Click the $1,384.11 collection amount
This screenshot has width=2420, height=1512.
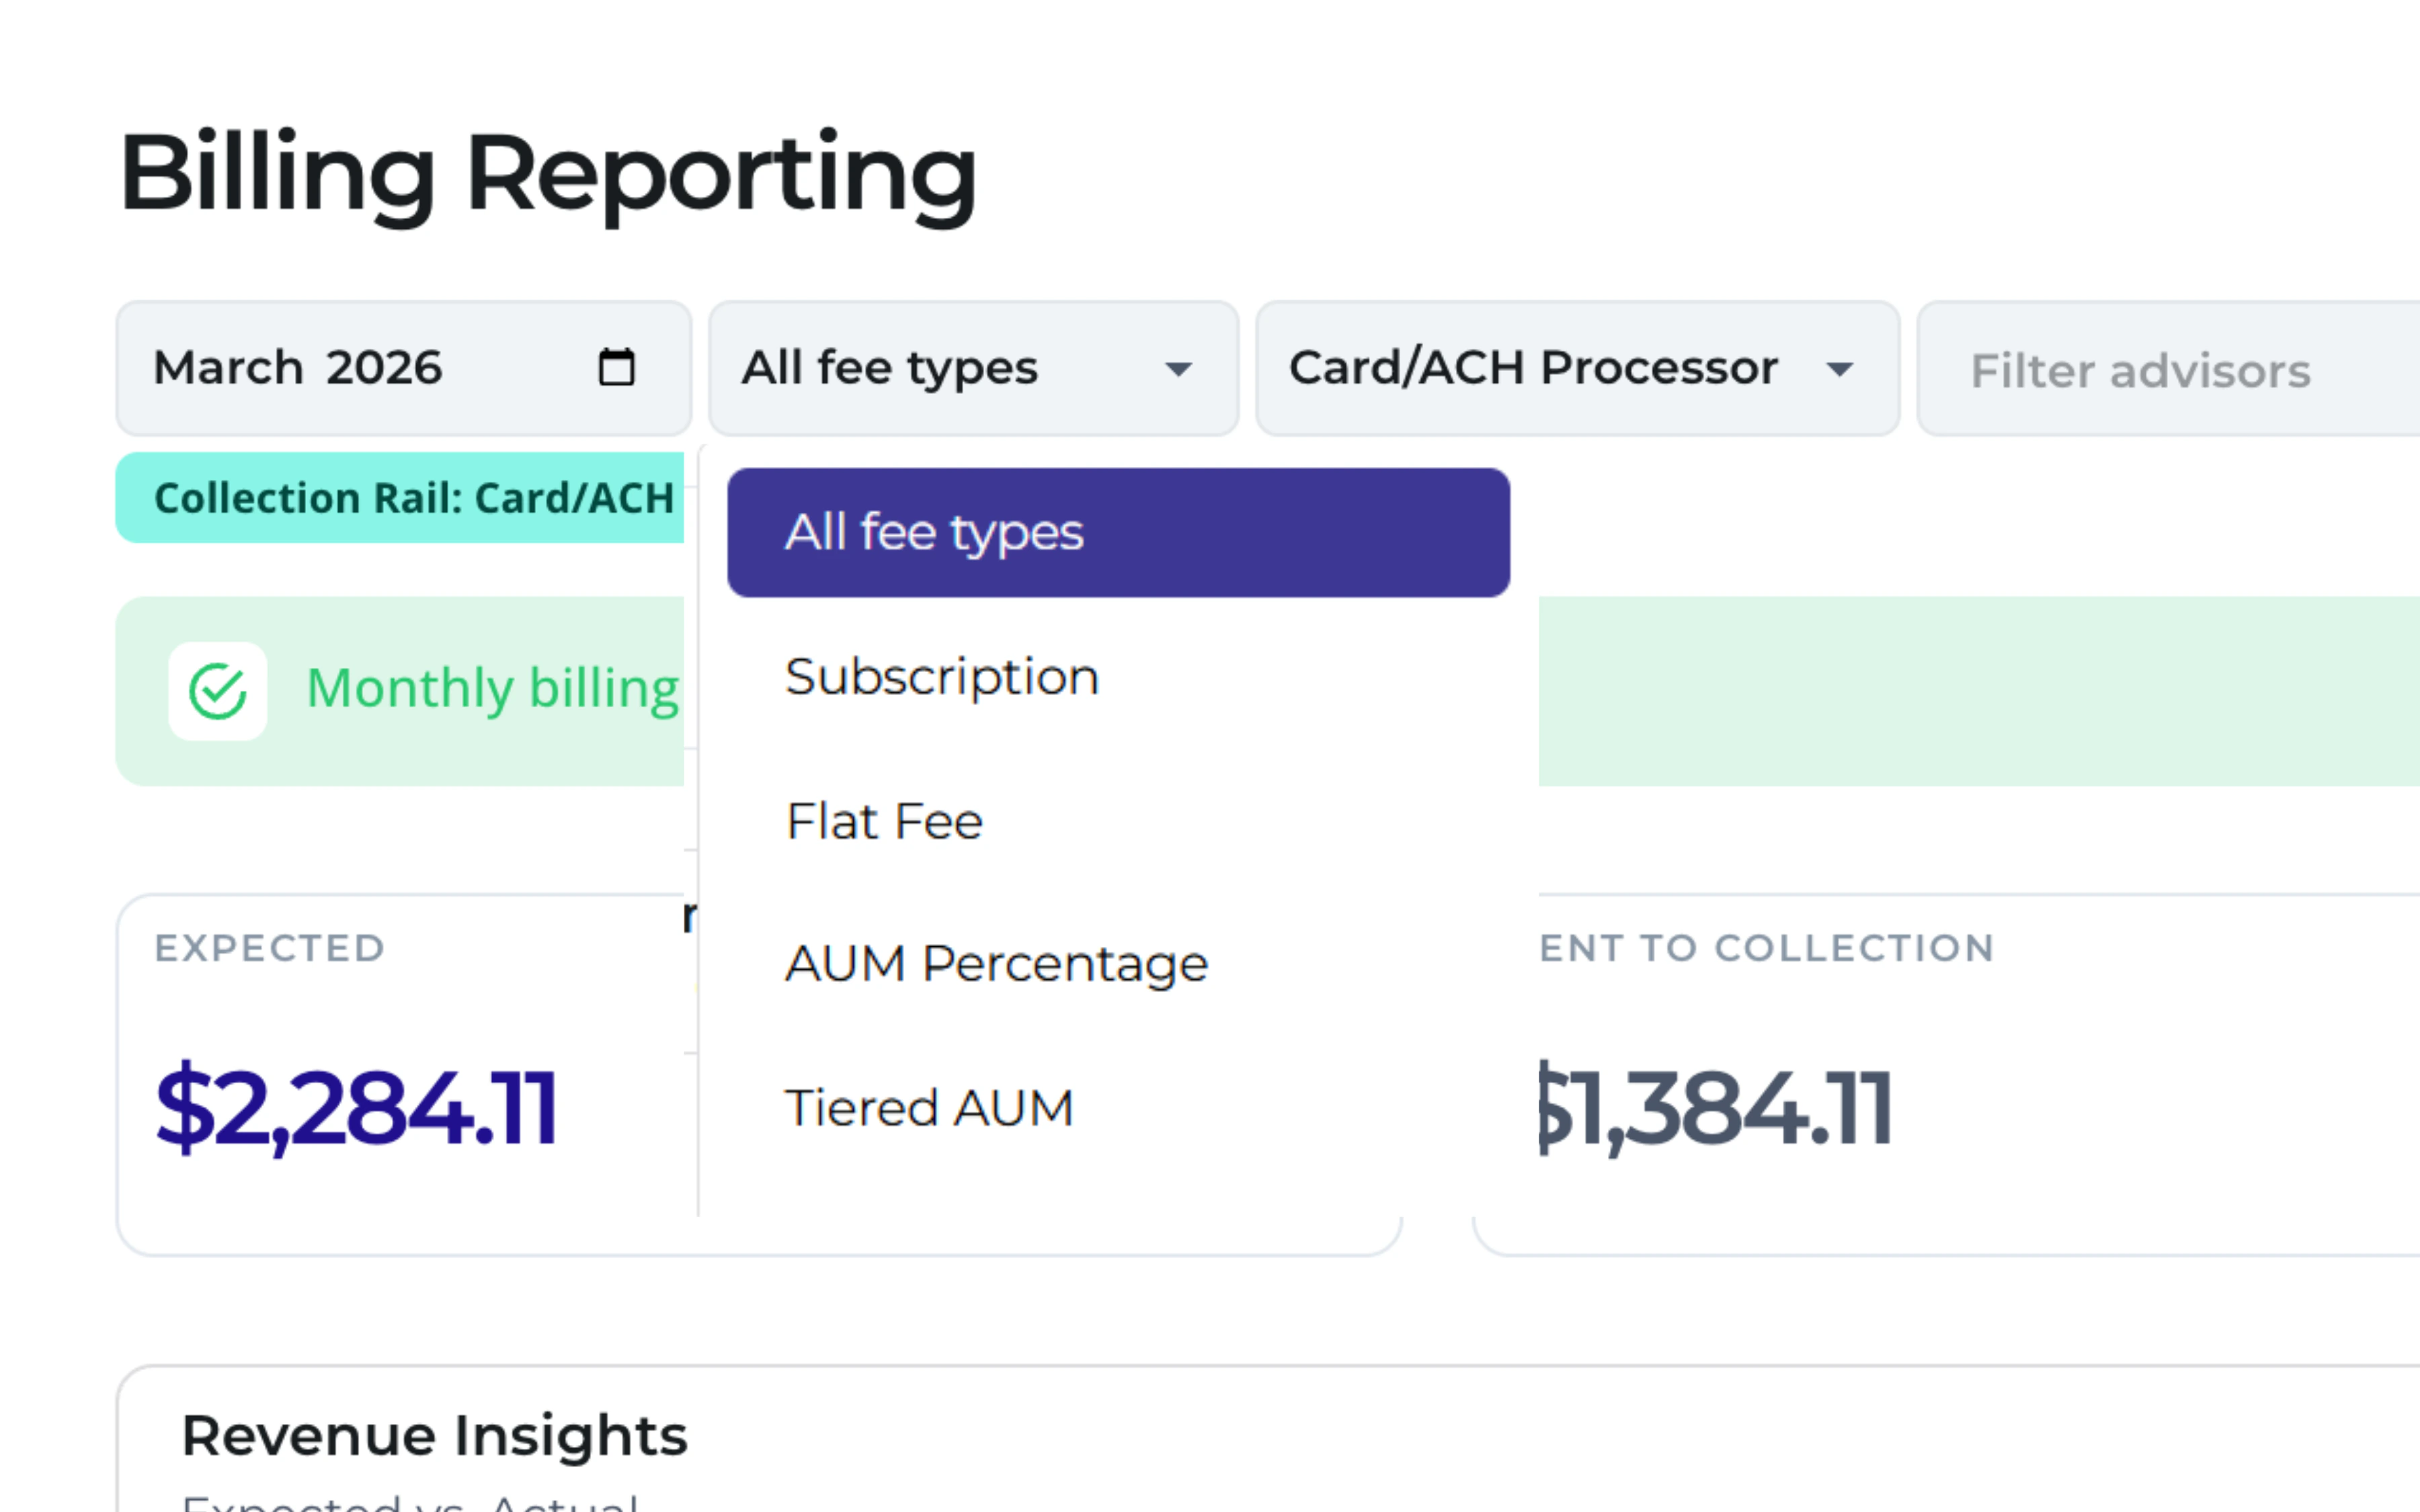[x=1714, y=1103]
